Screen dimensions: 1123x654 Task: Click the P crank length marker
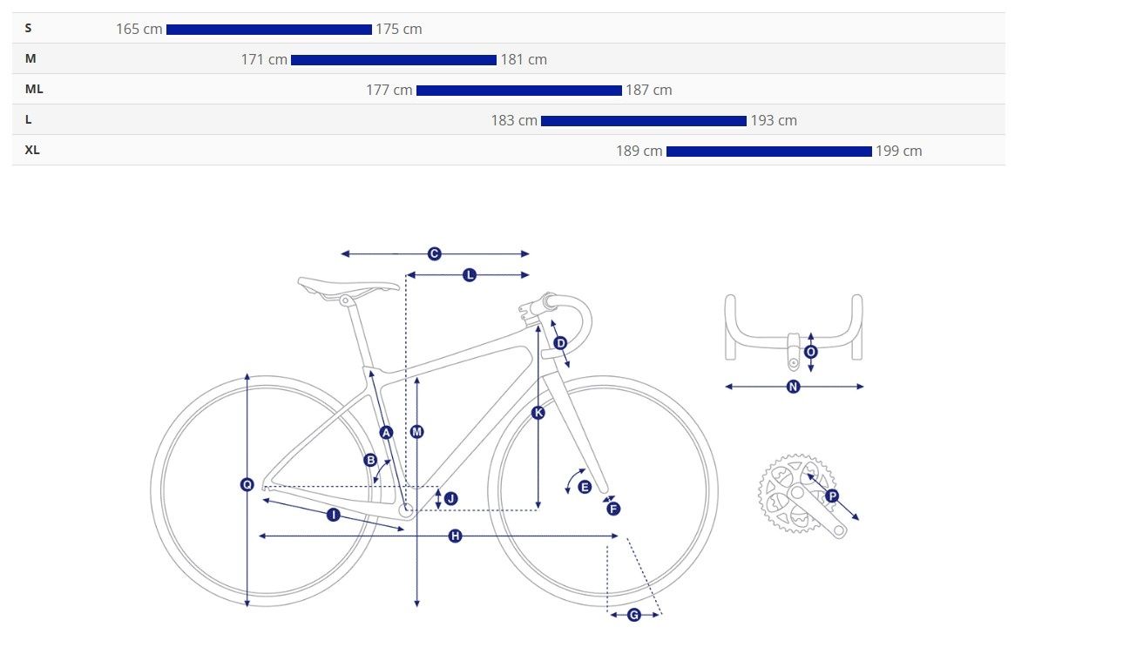(x=832, y=496)
